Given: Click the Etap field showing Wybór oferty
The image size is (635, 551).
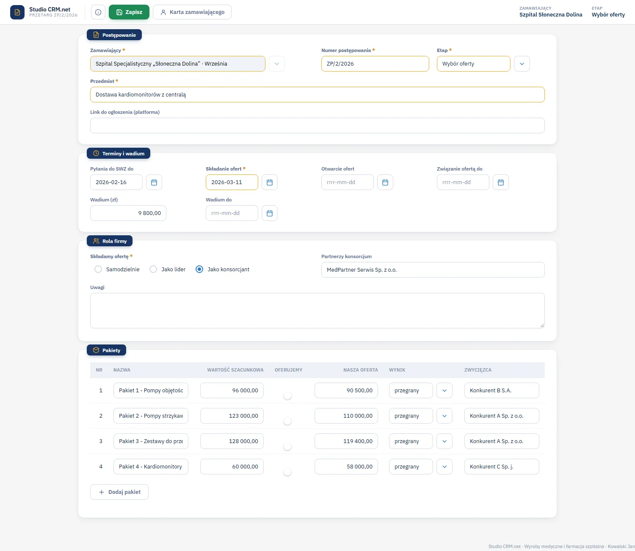Looking at the screenshot, I should (x=474, y=64).
